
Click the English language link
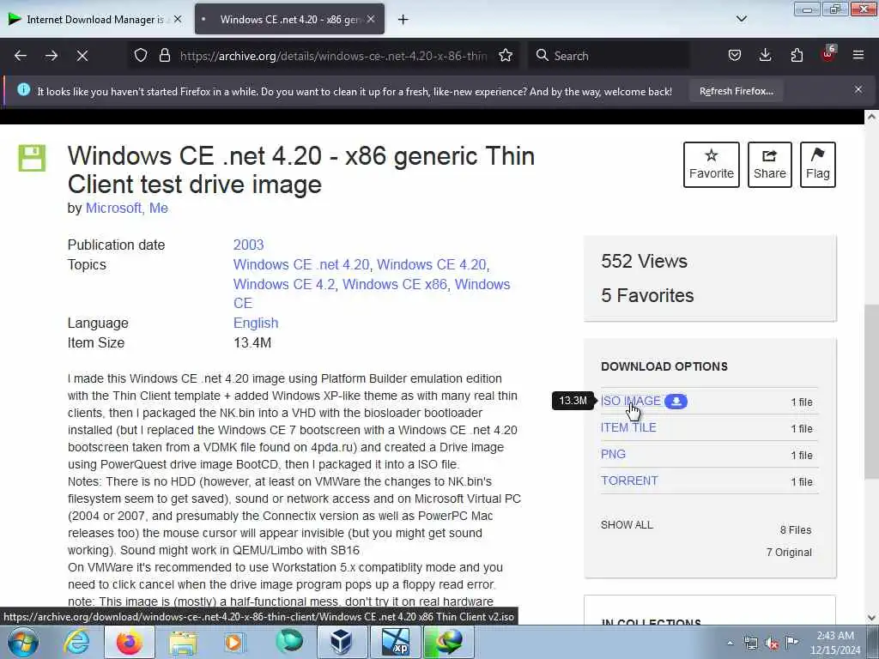tap(256, 323)
